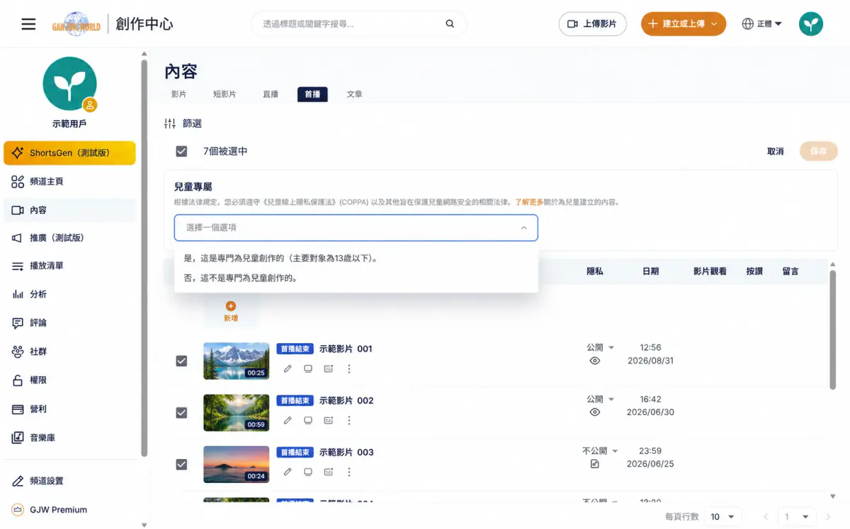Viewport: 850px width, 529px height.
Task: Select 是，這是專門為兒童創作的 option
Action: click(356, 258)
